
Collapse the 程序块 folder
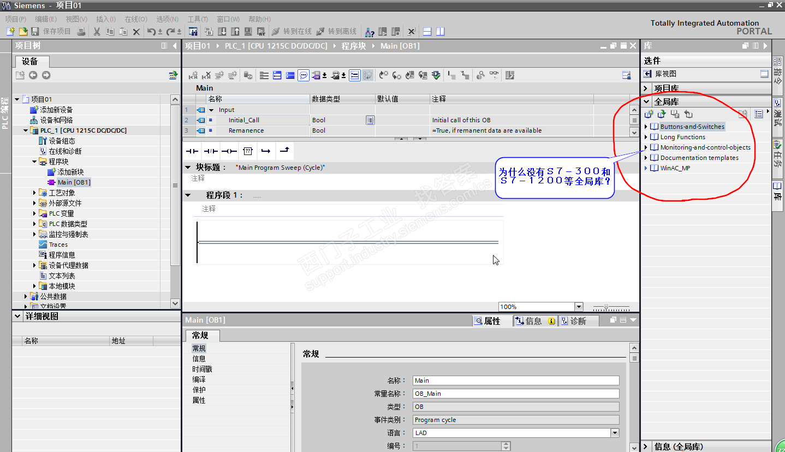[34, 162]
